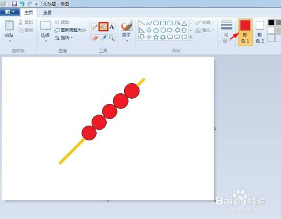Choose the Pentagon shape
The height and width of the screenshot is (219, 281).
tap(156, 30)
